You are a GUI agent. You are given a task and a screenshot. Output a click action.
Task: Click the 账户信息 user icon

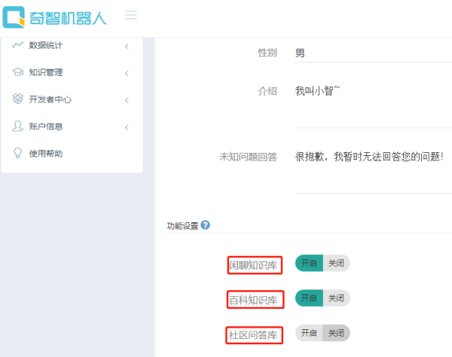click(17, 127)
